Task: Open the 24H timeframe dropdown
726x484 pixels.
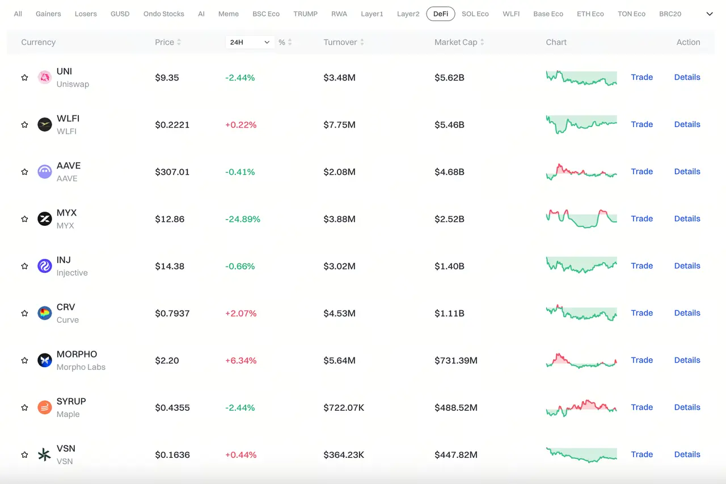Action: coord(250,42)
